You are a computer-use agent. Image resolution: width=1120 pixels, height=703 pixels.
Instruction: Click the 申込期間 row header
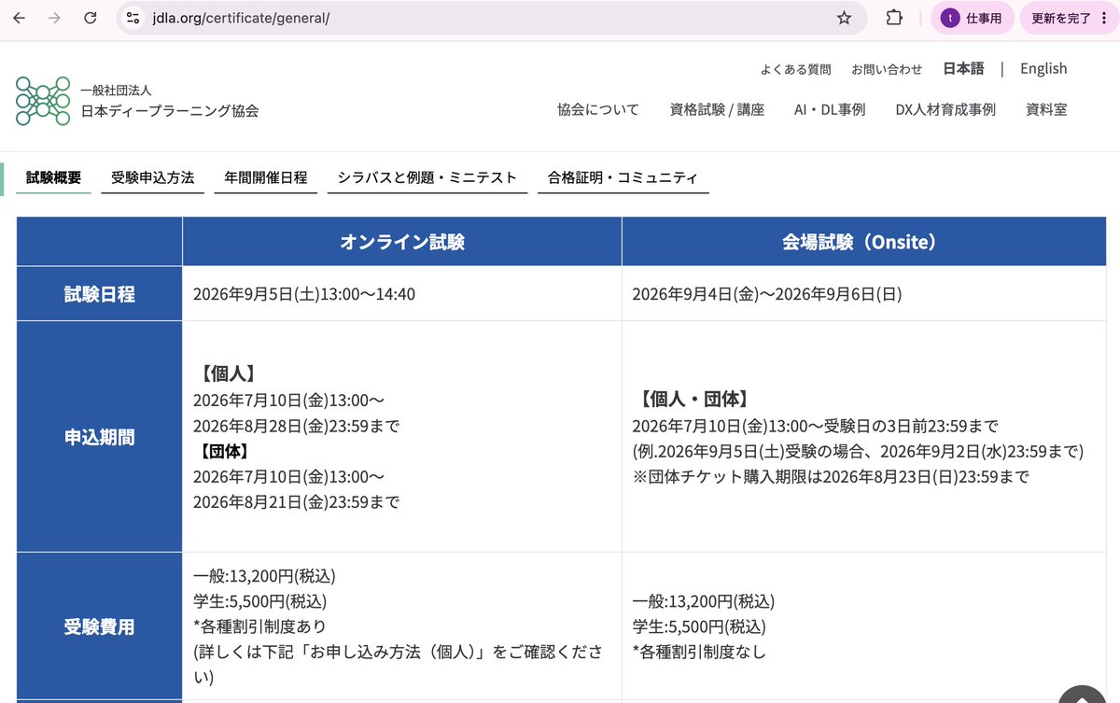click(x=99, y=437)
